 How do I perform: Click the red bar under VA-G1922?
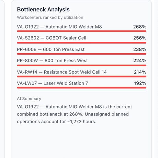point(81,31)
